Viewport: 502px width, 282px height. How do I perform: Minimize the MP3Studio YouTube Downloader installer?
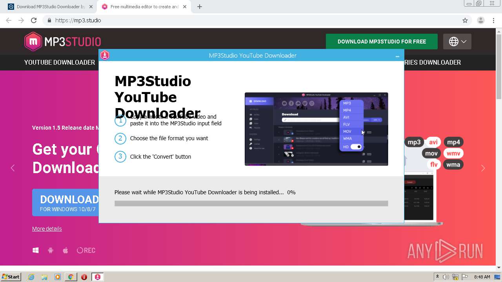coord(397,56)
